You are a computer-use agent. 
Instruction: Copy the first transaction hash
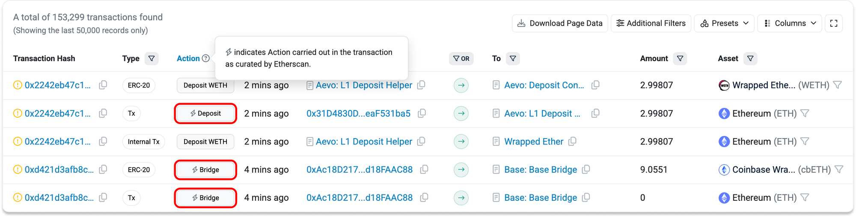coord(103,85)
